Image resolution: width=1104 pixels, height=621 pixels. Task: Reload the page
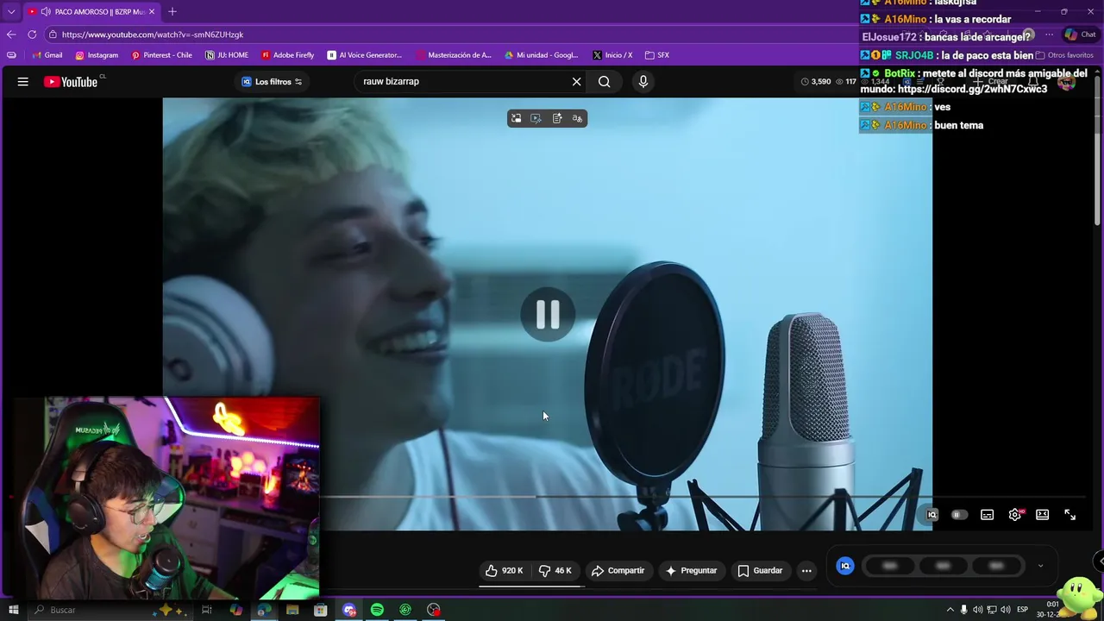click(32, 34)
